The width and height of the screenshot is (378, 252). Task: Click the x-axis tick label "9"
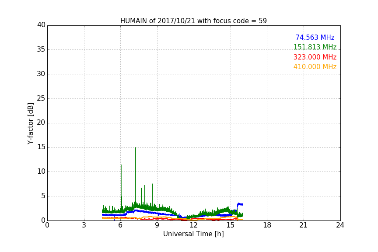tap(157, 225)
